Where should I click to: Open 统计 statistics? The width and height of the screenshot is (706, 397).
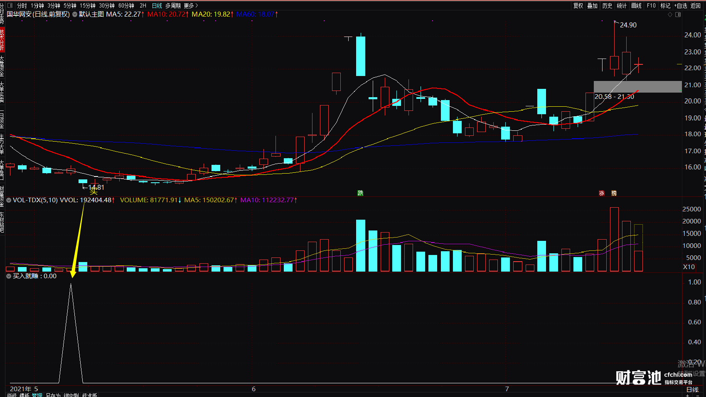(622, 6)
